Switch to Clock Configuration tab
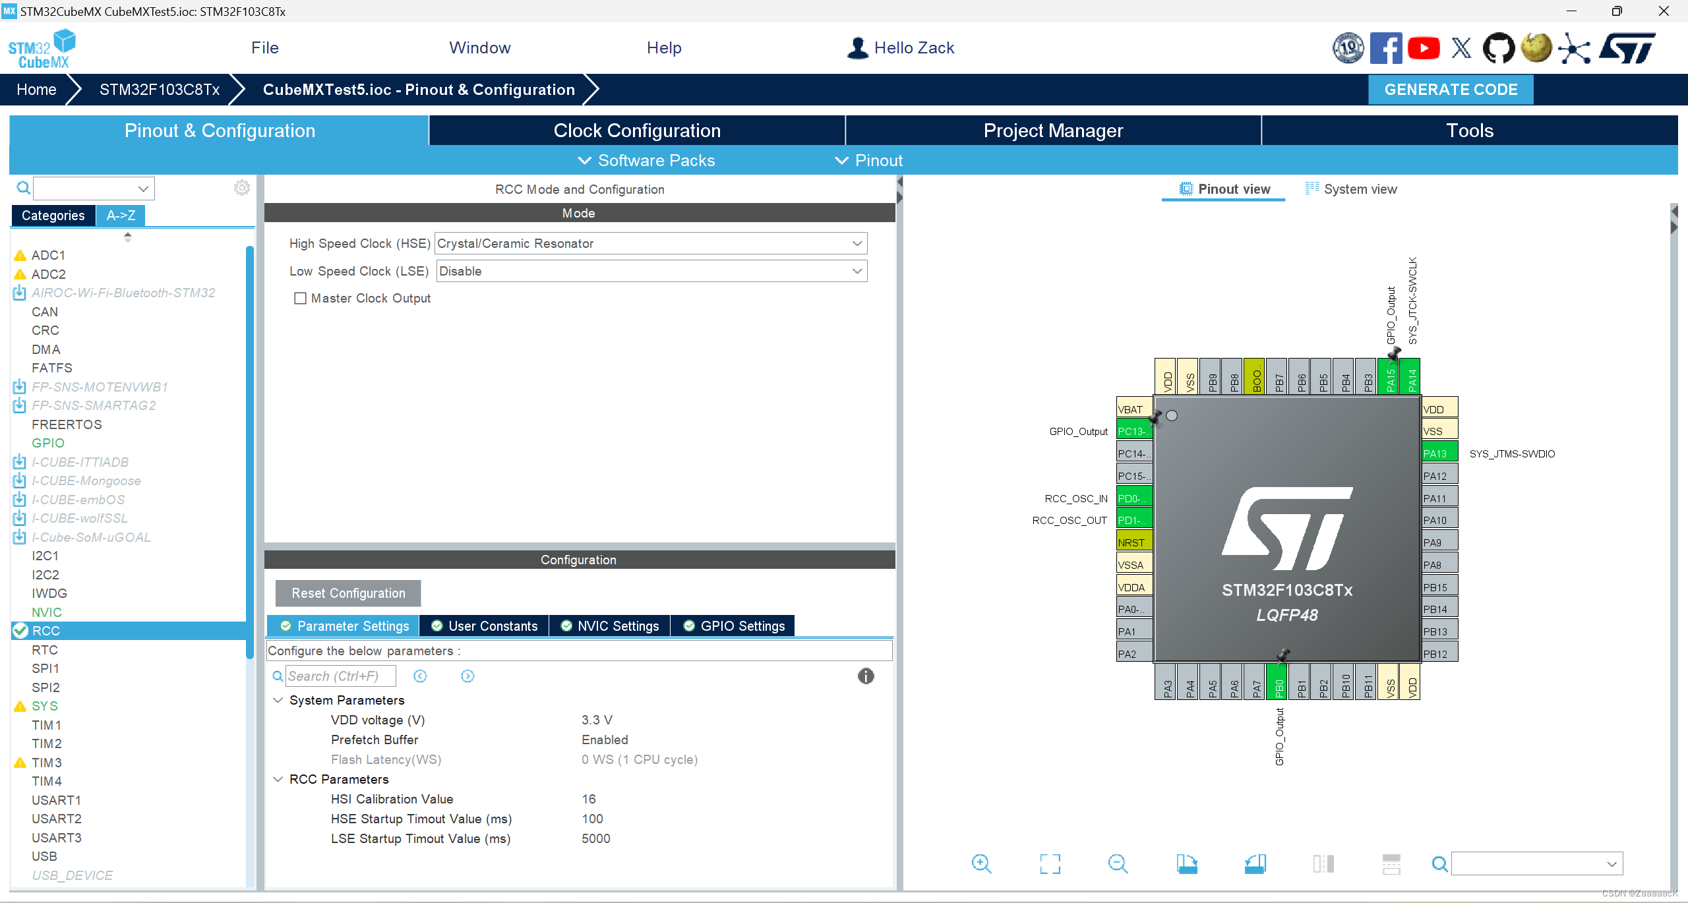1688x903 pixels. 637,131
